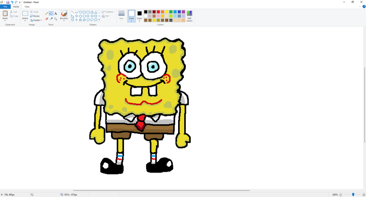This screenshot has height=197, width=366.
Task: Click the vertical scrollbar thumb
Action: click(365, 105)
